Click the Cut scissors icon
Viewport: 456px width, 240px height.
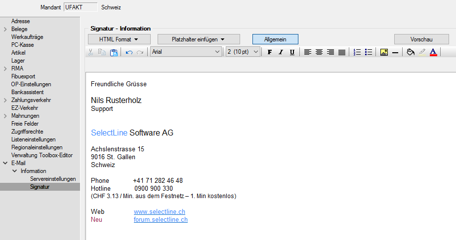click(91, 52)
